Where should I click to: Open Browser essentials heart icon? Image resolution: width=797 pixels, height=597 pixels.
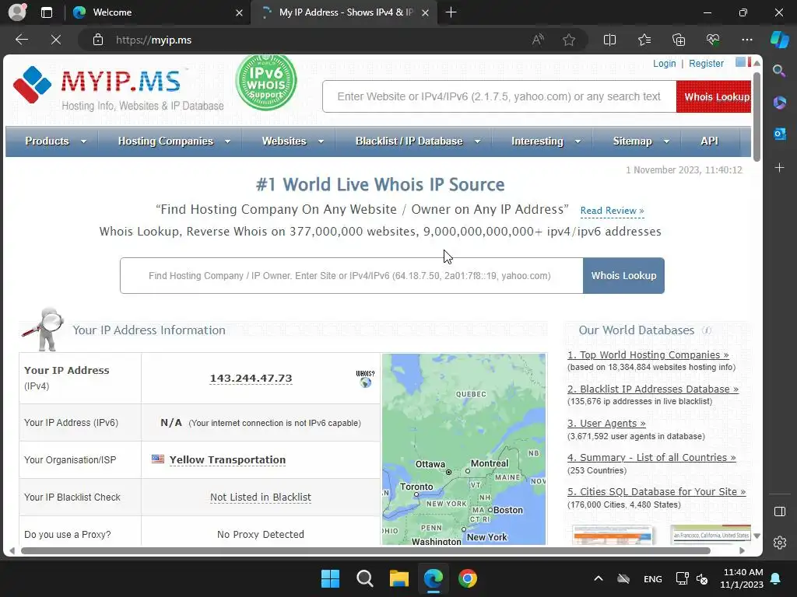point(713,40)
